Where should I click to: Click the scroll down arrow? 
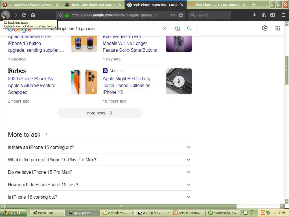coord(287,201)
